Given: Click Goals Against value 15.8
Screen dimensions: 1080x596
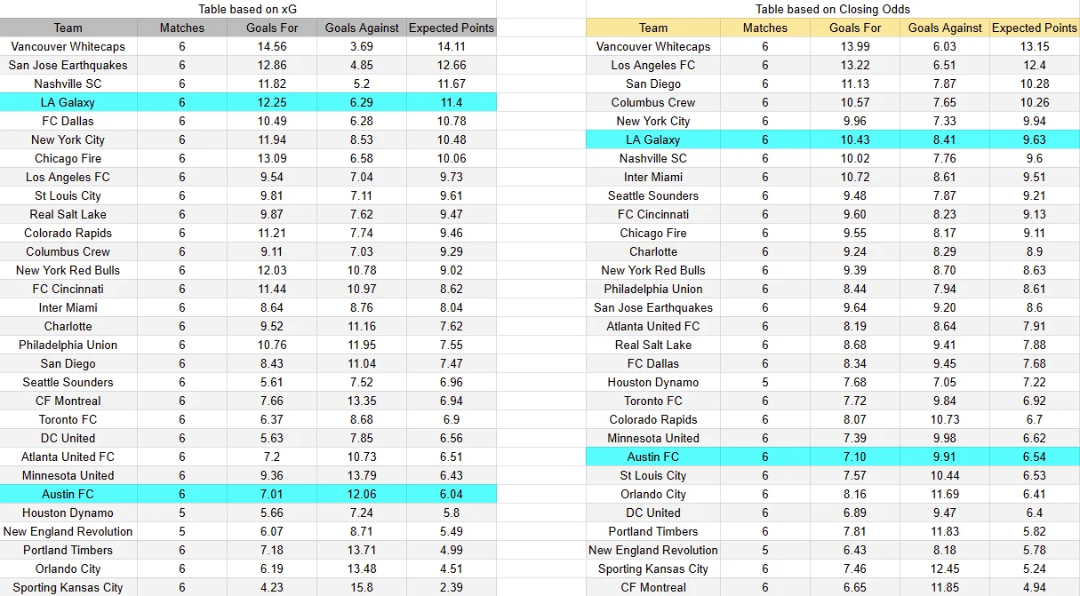Looking at the screenshot, I should pos(362,587).
